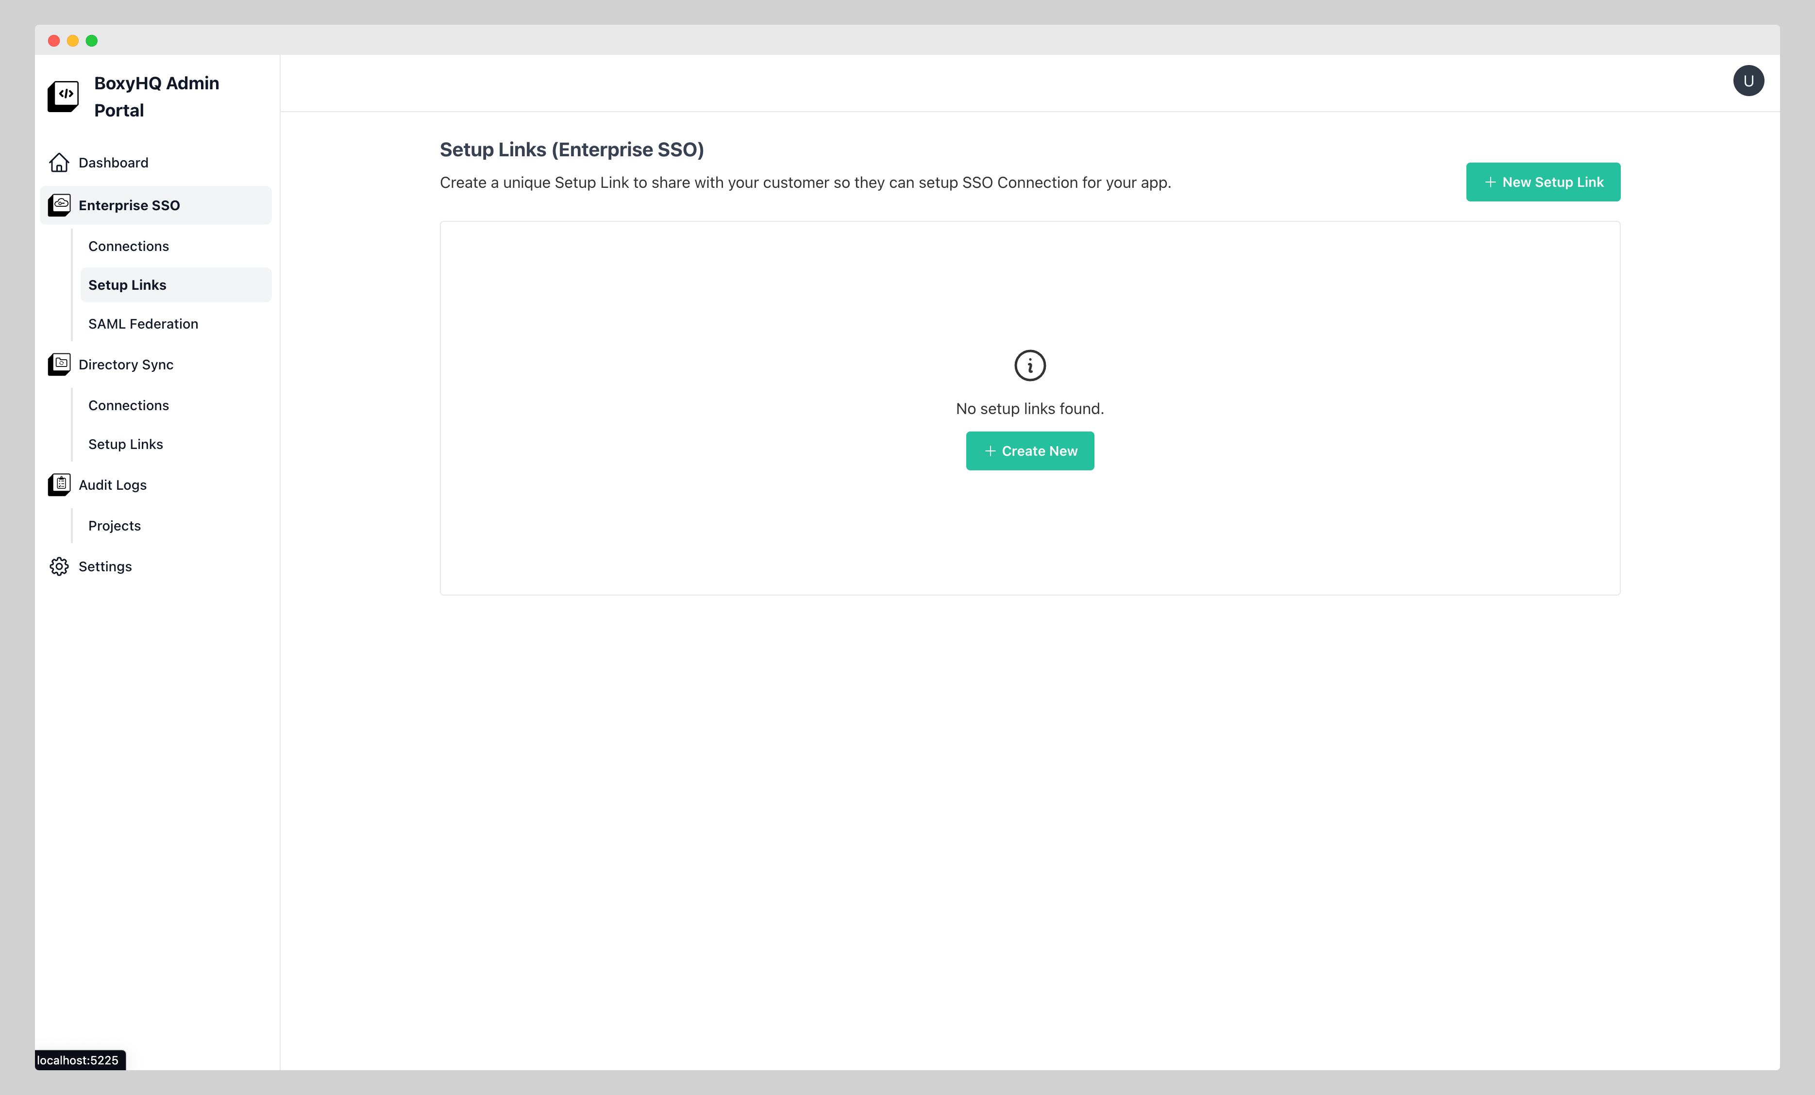Open Settings via the gear icon
1815x1095 pixels.
(x=59, y=566)
